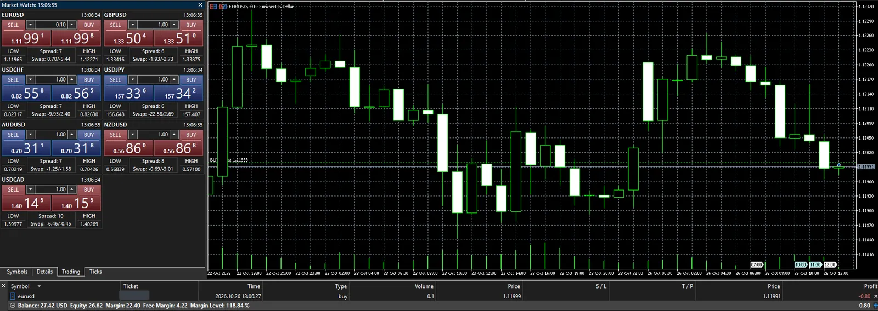The image size is (878, 311).
Task: Decrease EURUSD volume with down arrow
Action: 31,25
